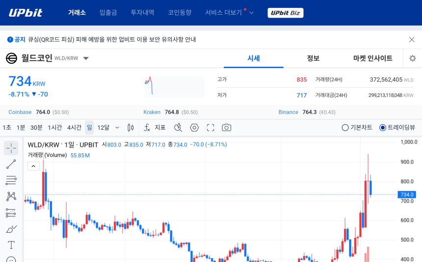Select the 일 daily chart interval
The height and width of the screenshot is (262, 422).
(89, 128)
